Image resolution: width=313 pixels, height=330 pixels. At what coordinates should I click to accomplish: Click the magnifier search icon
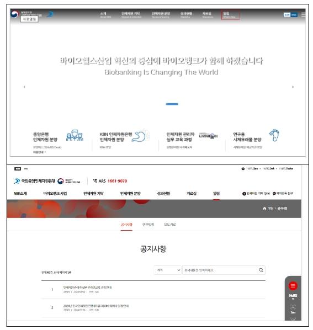click(x=261, y=270)
